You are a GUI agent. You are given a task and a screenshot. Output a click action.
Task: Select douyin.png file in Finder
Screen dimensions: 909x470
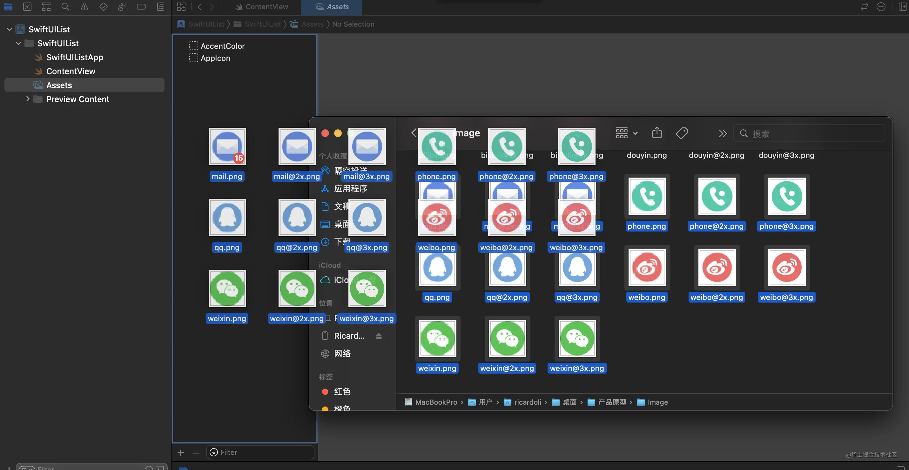tap(646, 155)
